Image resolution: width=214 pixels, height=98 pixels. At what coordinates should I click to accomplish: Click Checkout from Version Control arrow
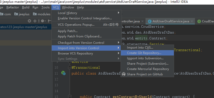[119, 43]
